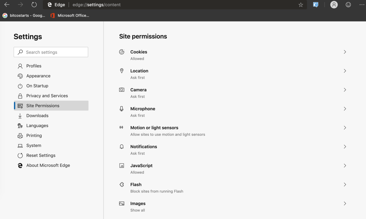This screenshot has width=366, height=219.
Task: Bookmark page with the star icon
Action: (x=301, y=5)
